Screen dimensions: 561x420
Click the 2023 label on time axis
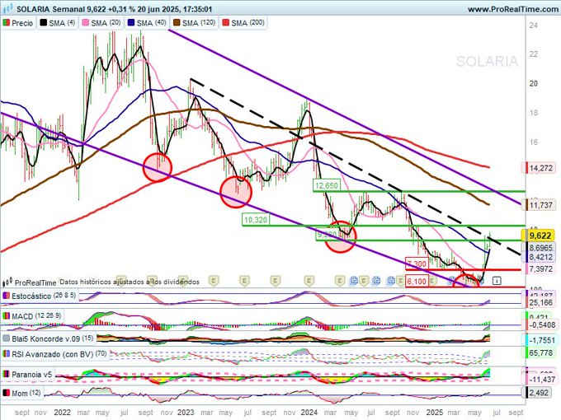(x=186, y=413)
